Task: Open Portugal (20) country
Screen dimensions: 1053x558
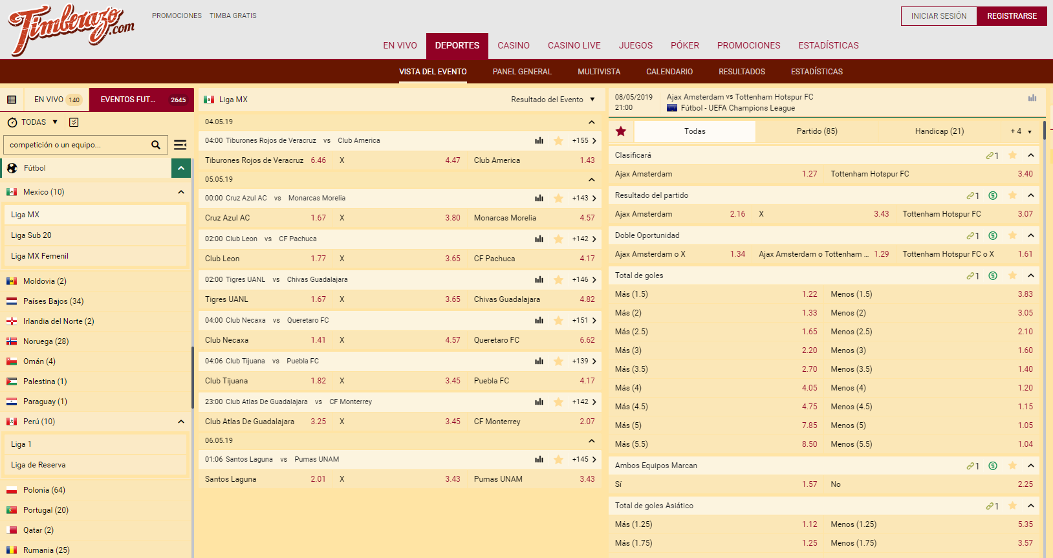Action: (x=95, y=510)
